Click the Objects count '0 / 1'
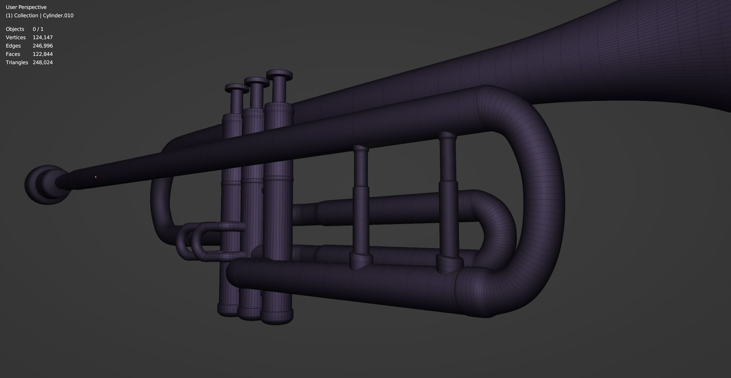 click(x=38, y=29)
